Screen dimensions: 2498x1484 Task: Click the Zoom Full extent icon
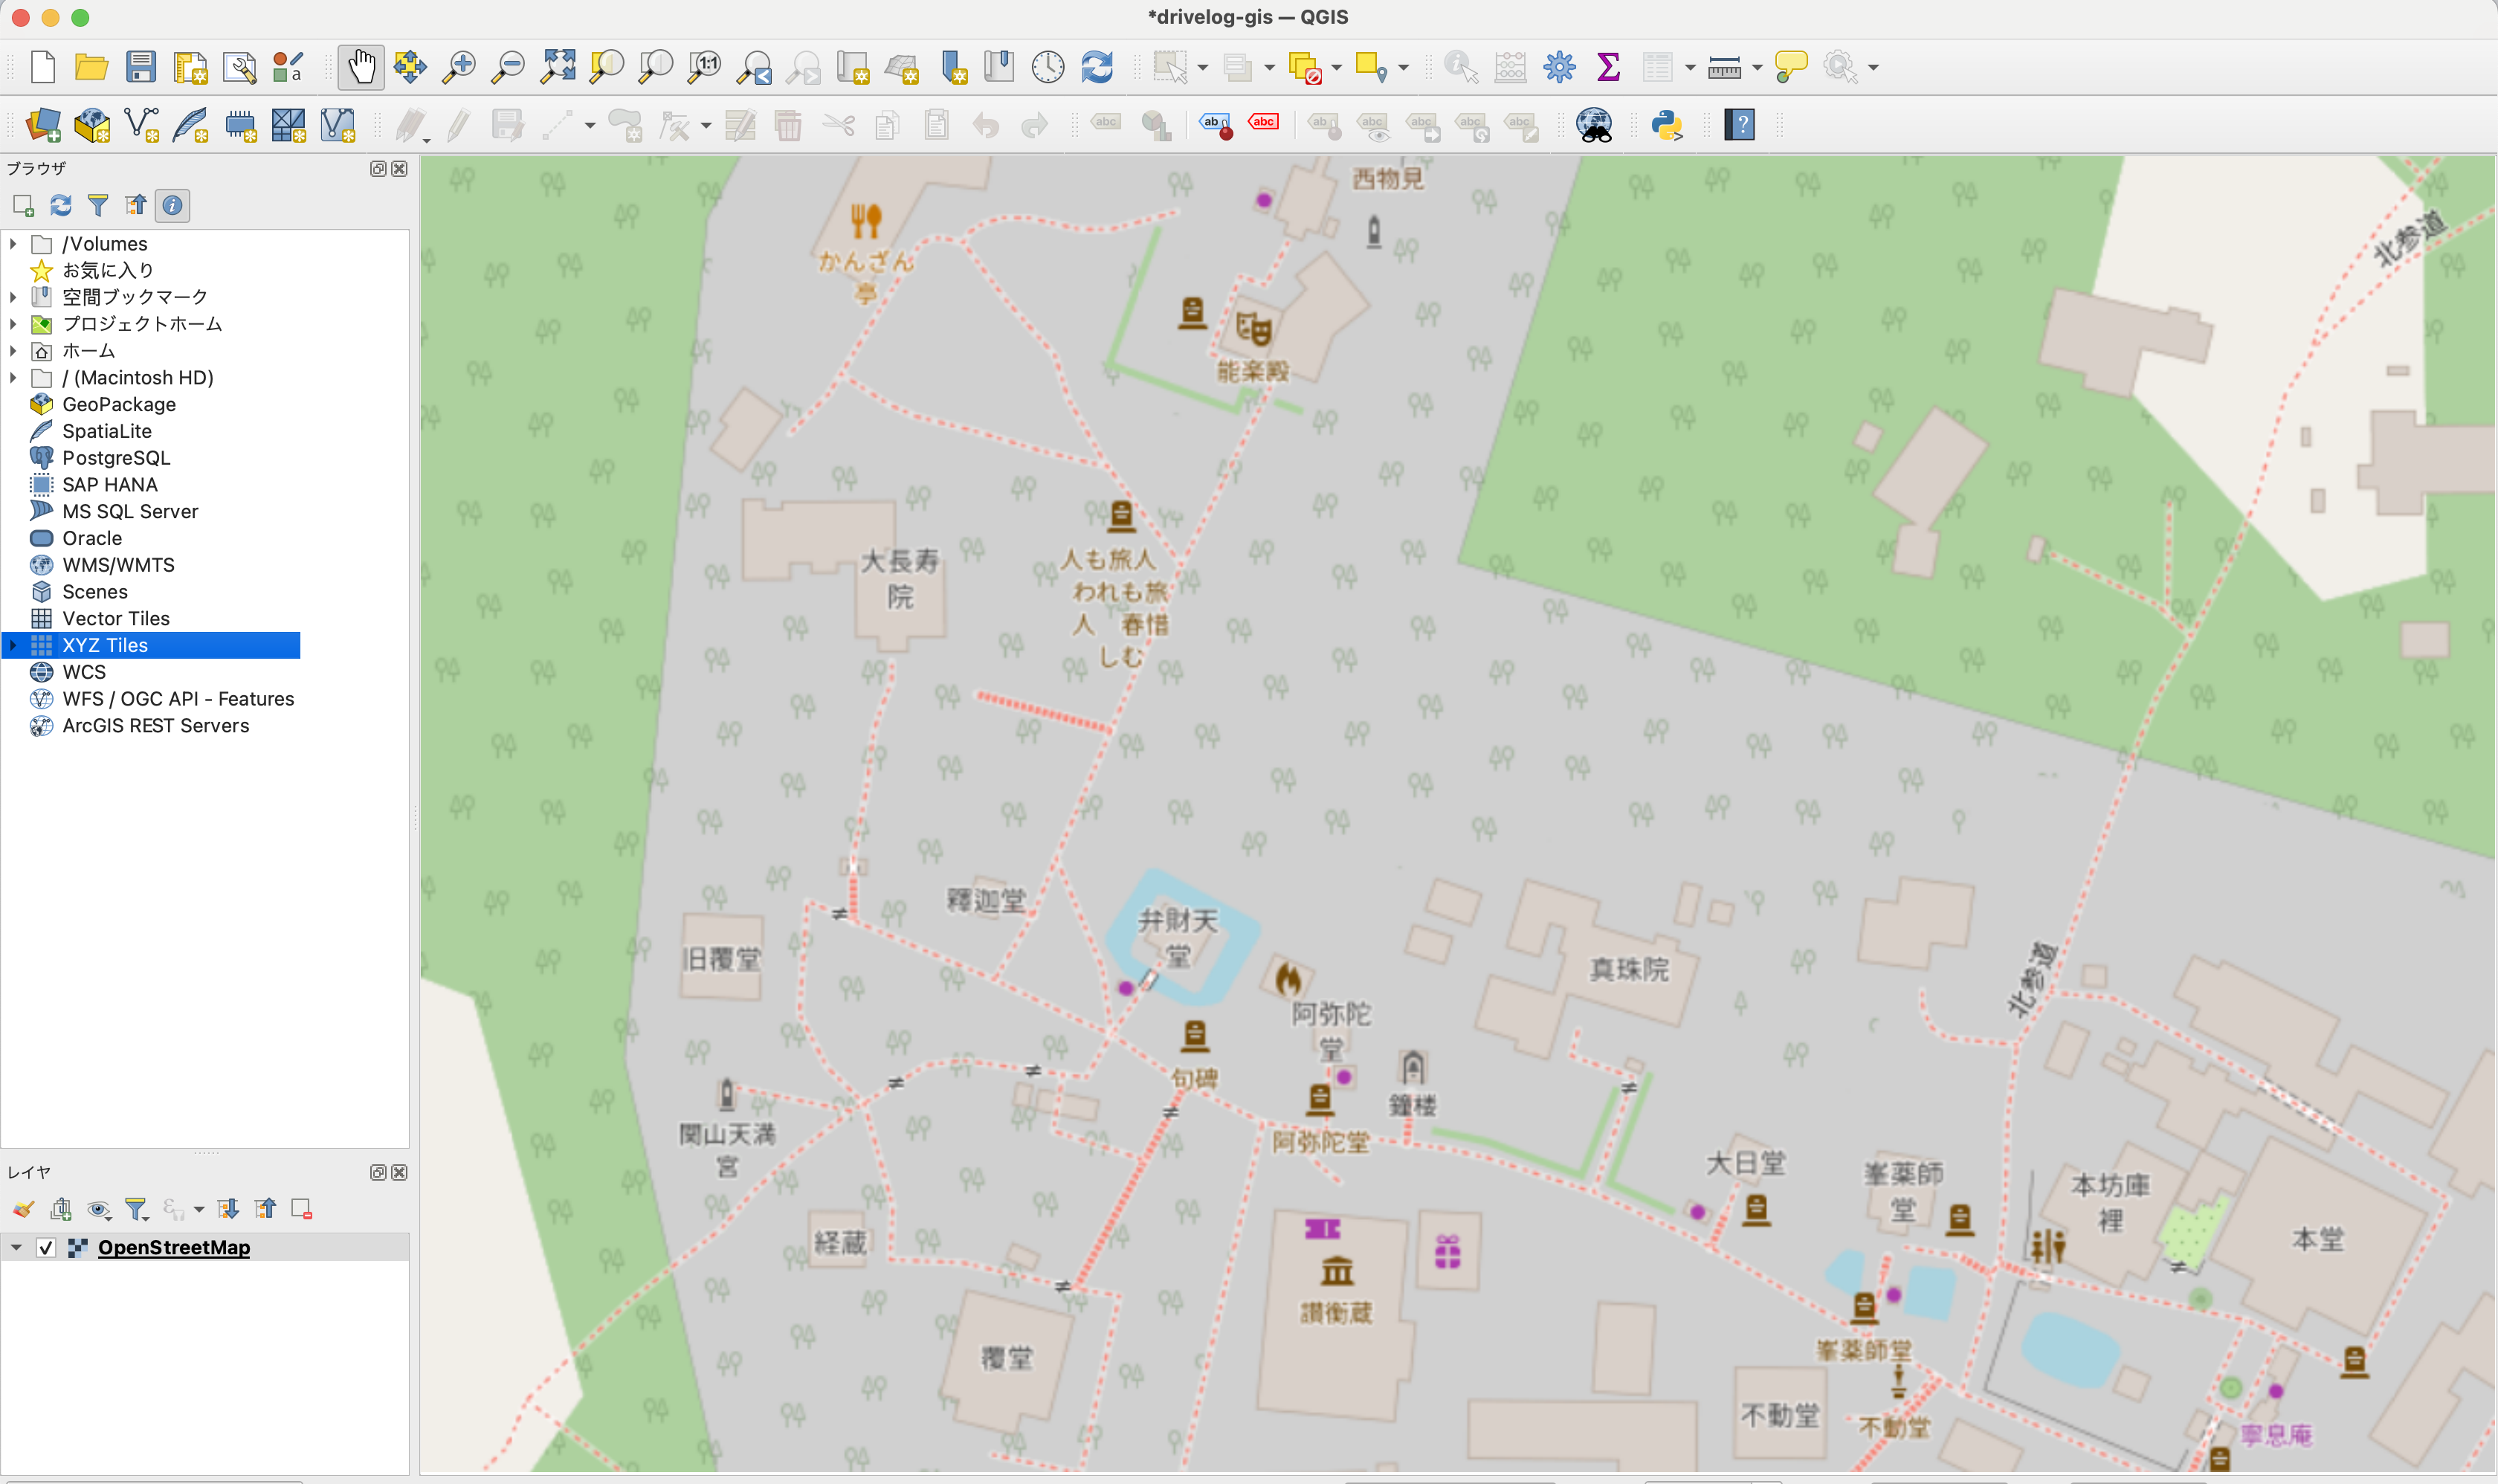coord(557,67)
